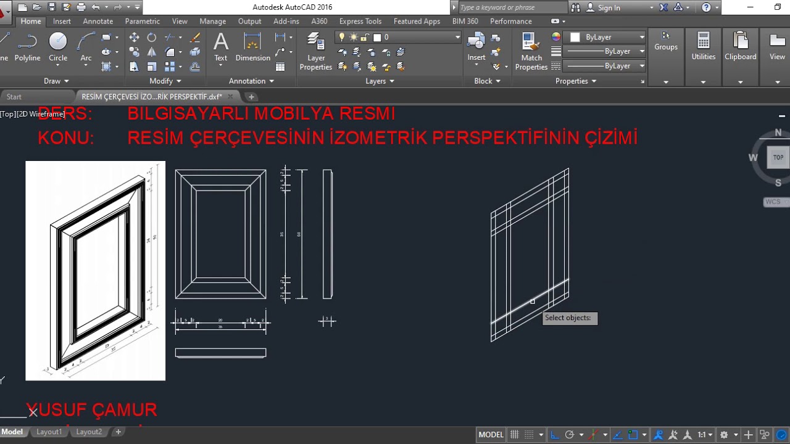This screenshot has height=444, width=790.
Task: Select the Dimension tool
Action: click(x=253, y=47)
